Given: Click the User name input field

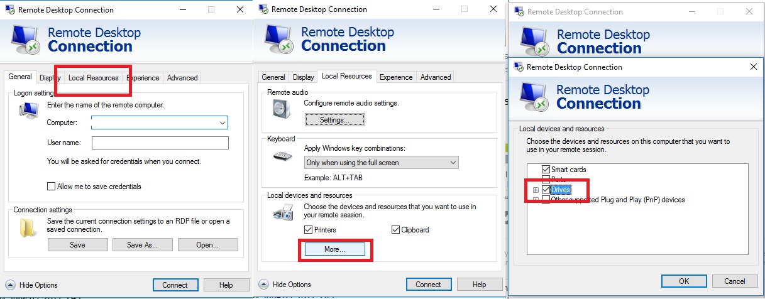Looking at the screenshot, I should [x=160, y=143].
